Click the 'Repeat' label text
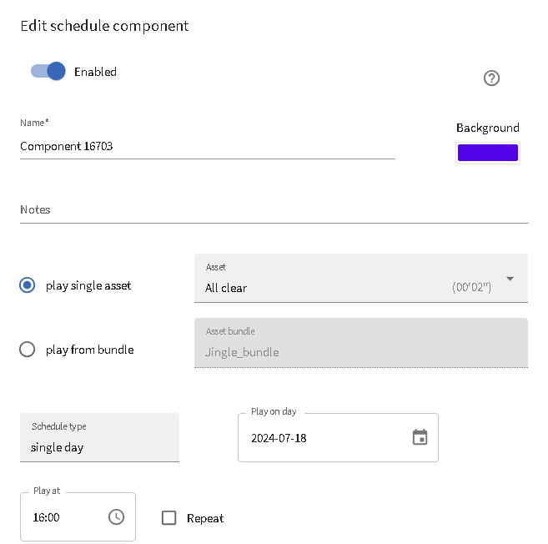 pos(205,518)
